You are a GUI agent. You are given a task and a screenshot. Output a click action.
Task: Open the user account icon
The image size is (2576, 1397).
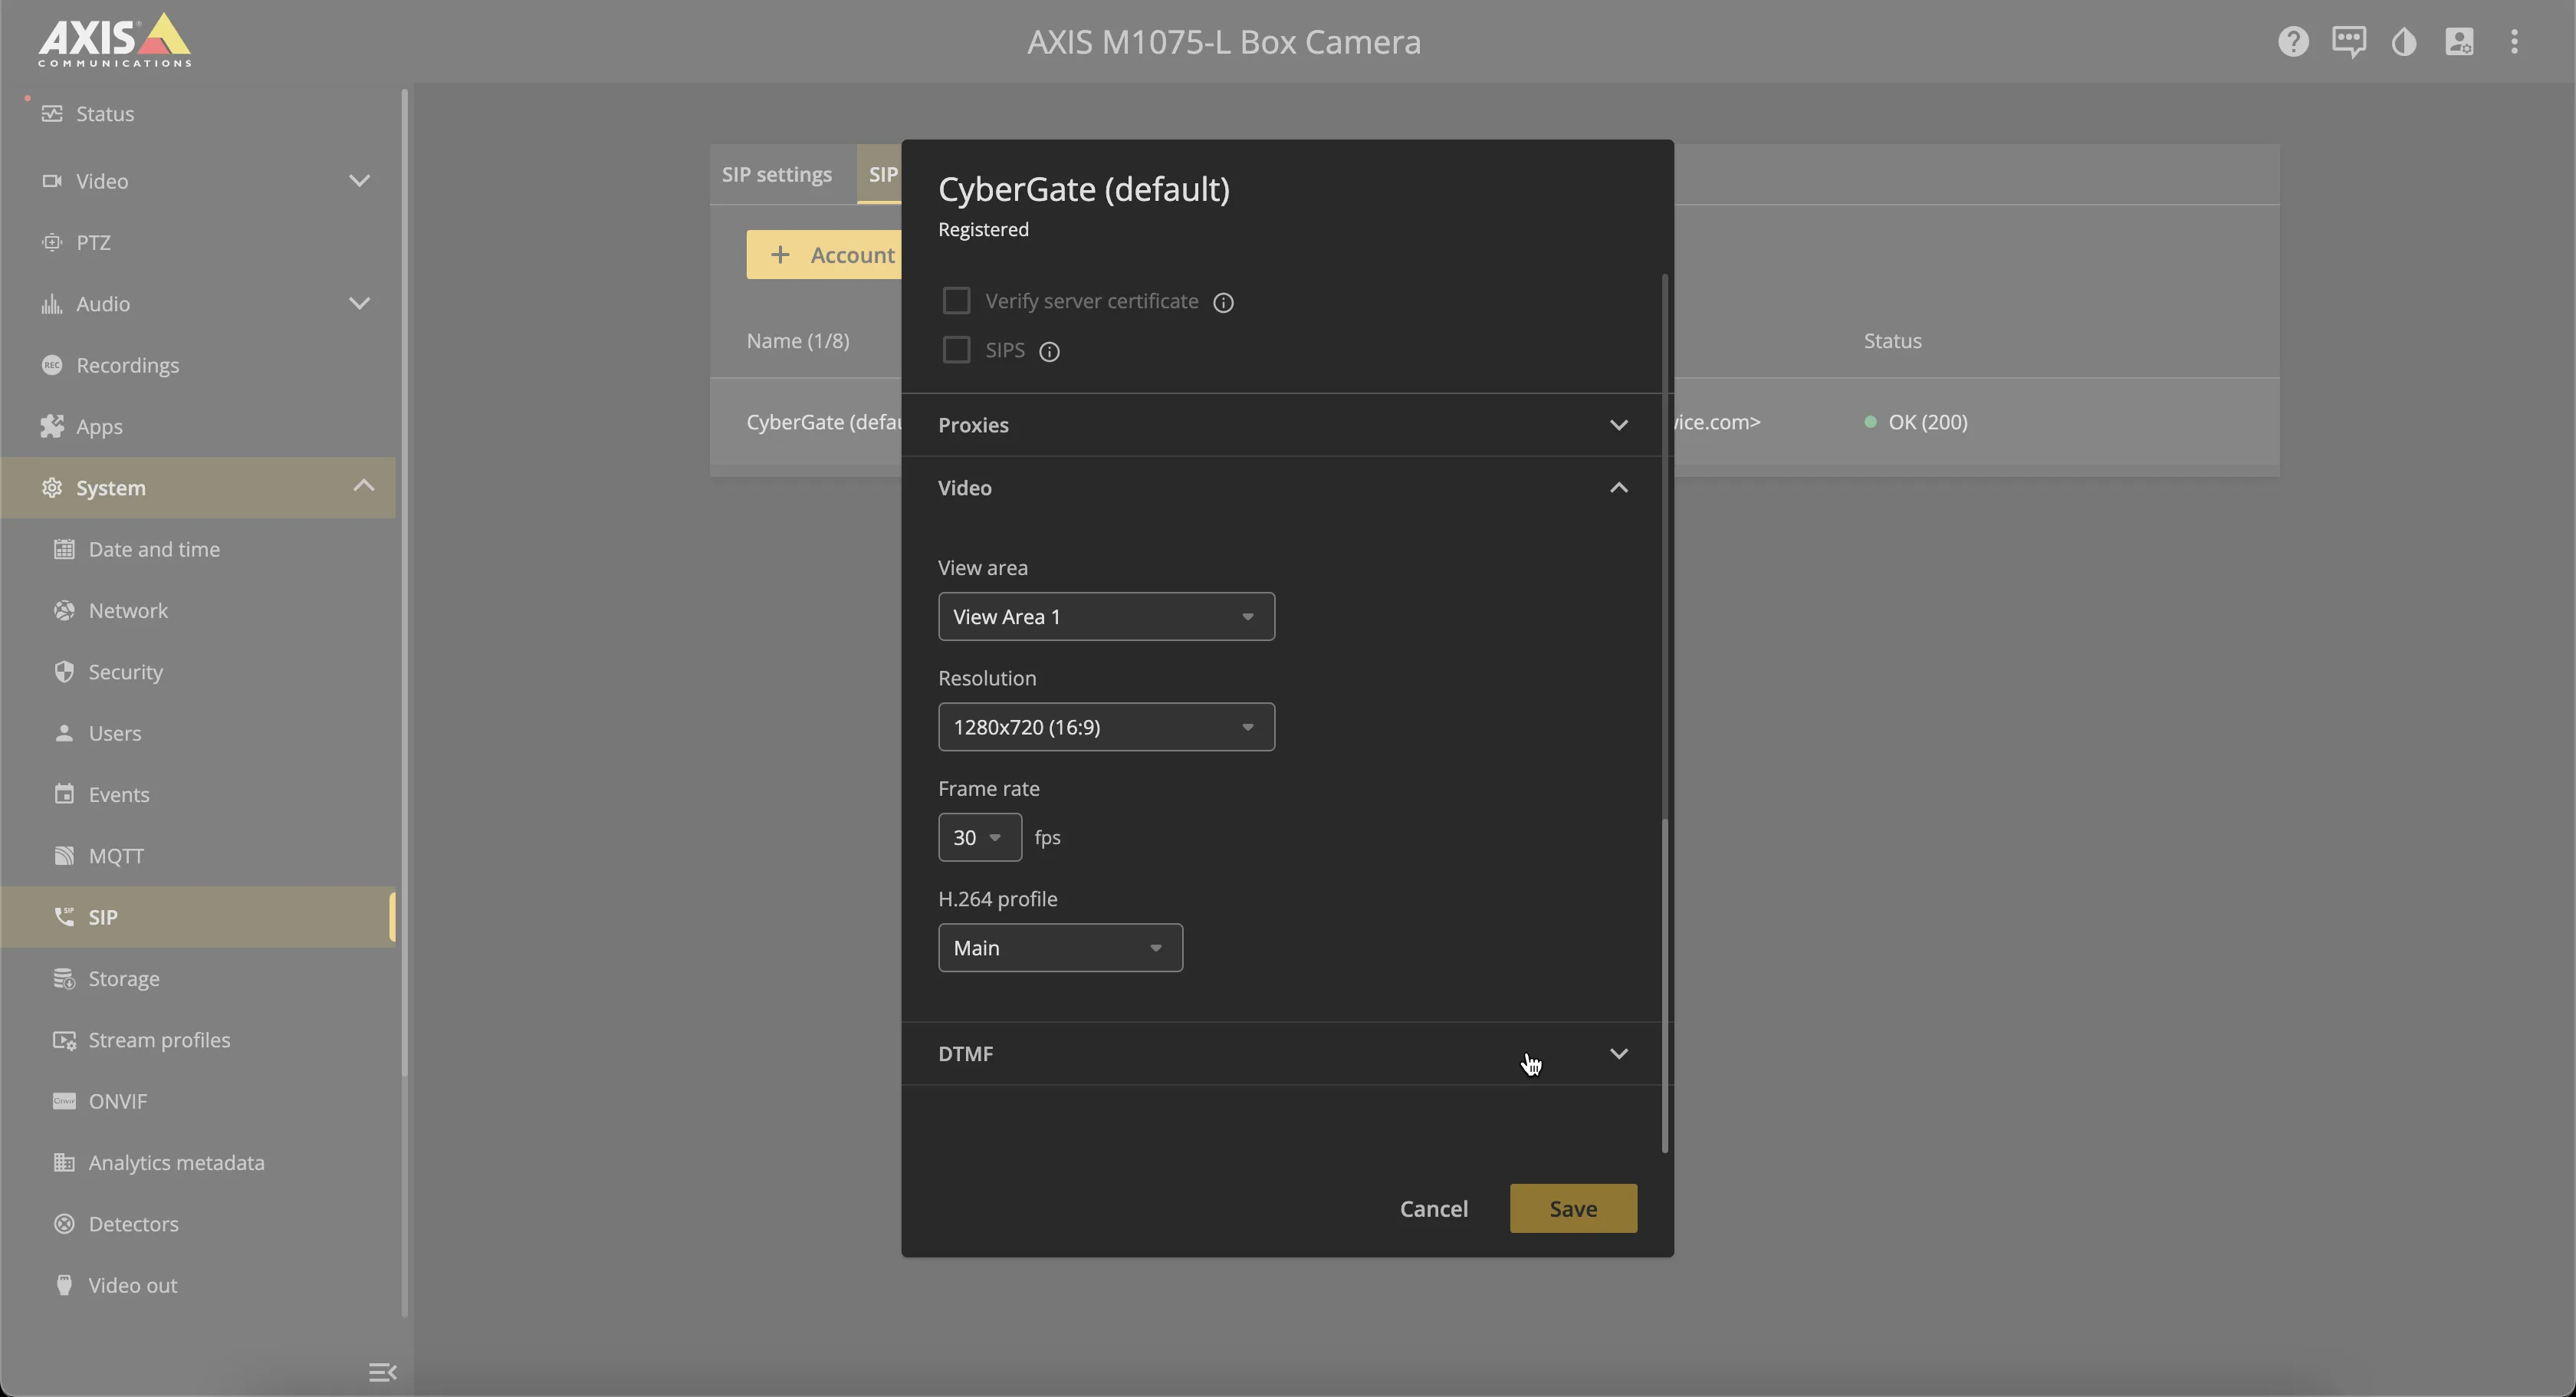pos(2459,42)
